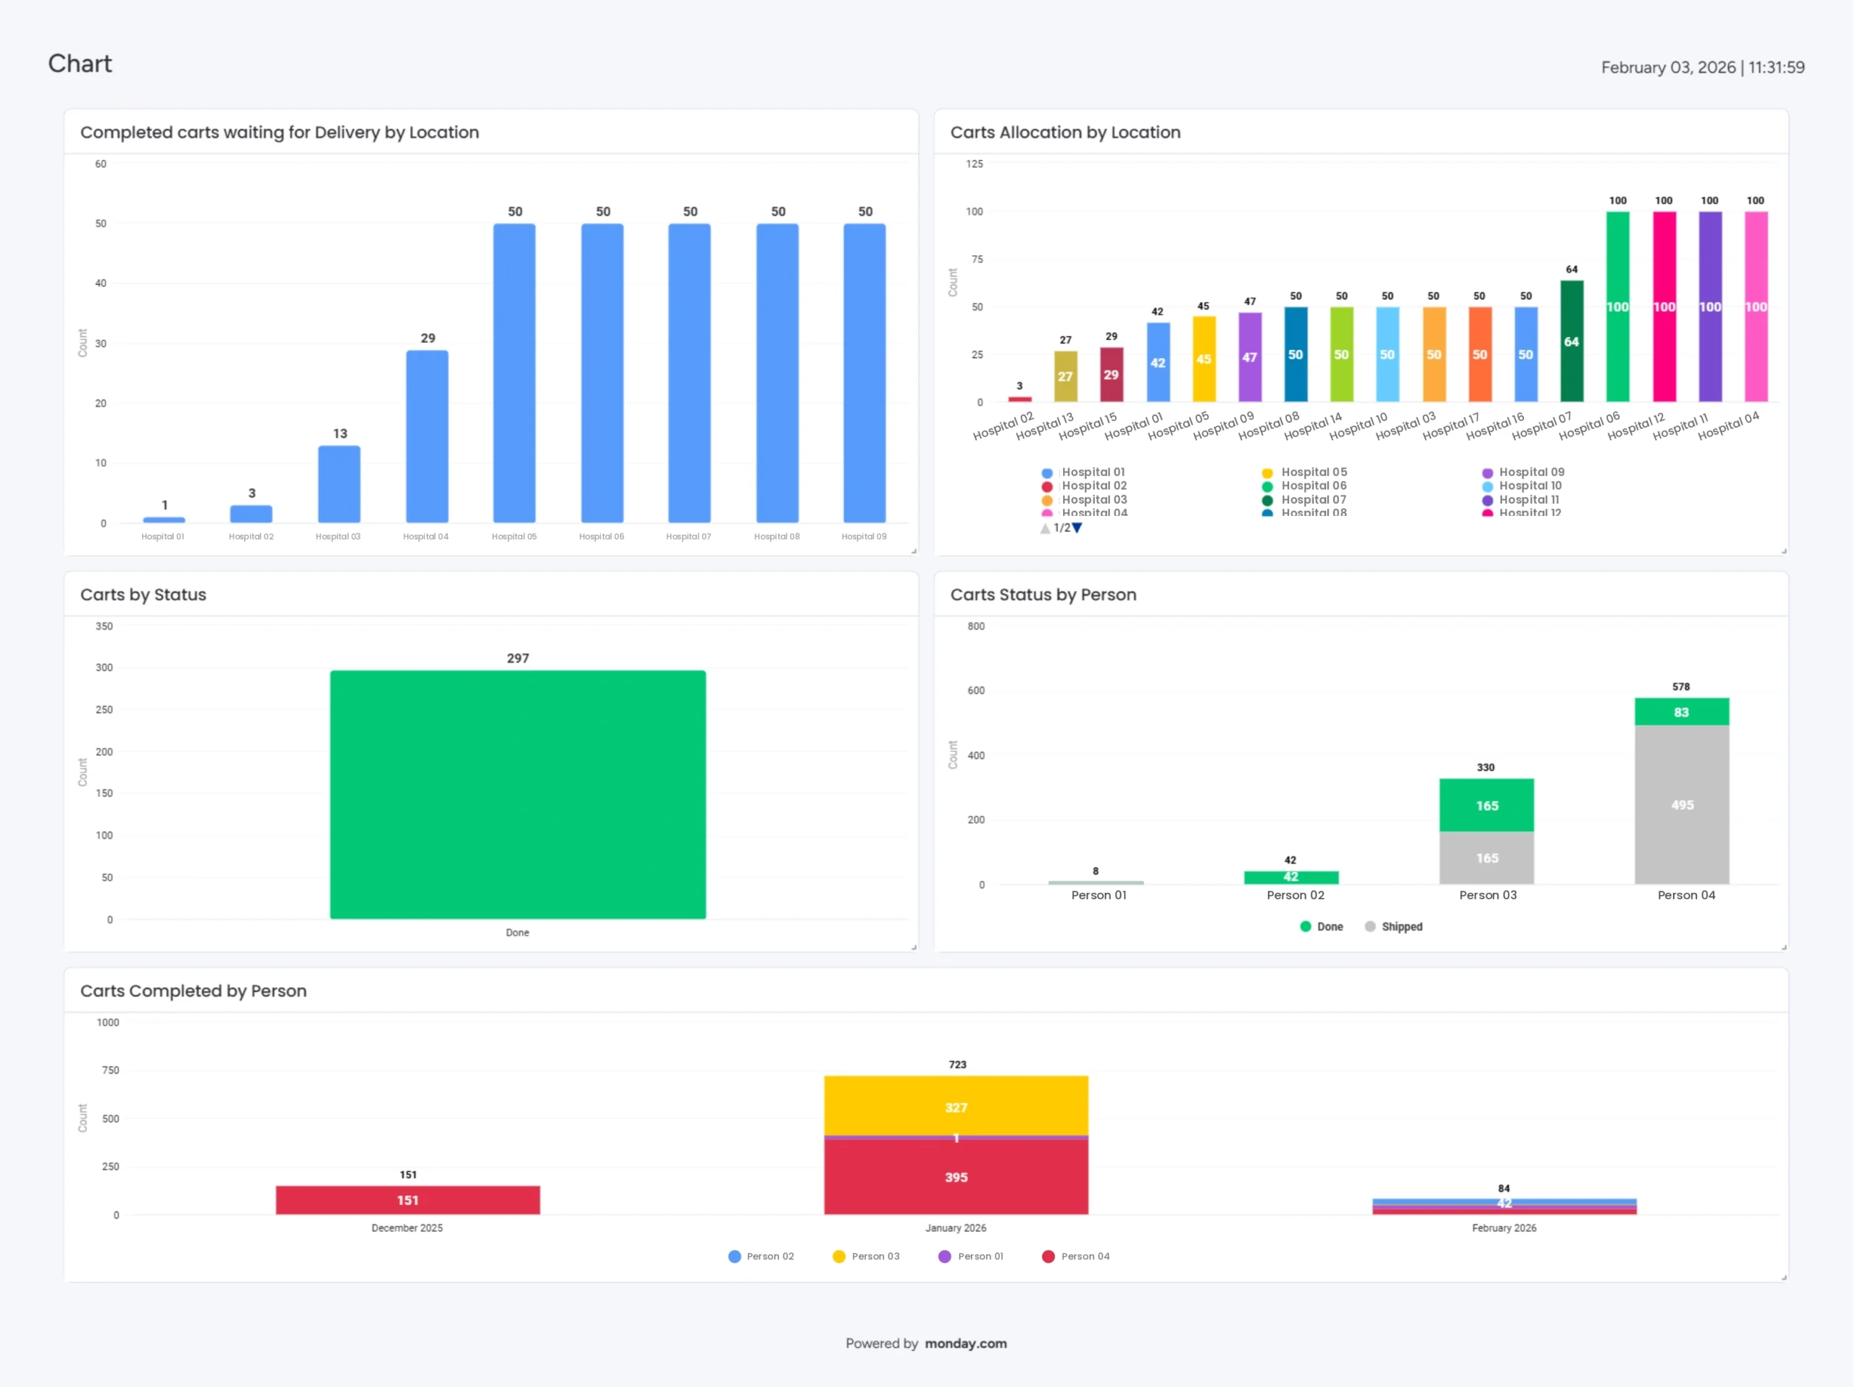This screenshot has width=1855, height=1387.
Task: Click the previous legend page arrow
Action: click(x=1045, y=528)
